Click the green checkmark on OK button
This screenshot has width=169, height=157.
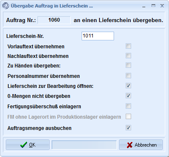click(x=24, y=145)
